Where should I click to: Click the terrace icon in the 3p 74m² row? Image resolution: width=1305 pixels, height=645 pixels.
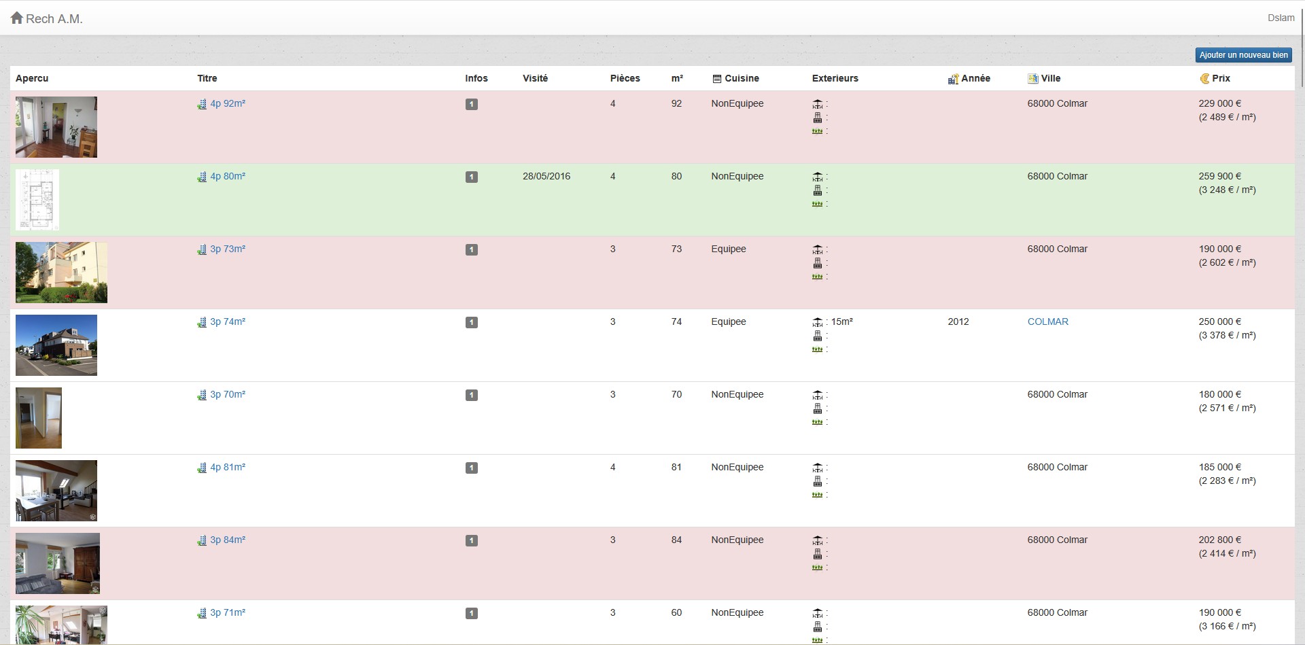(x=818, y=322)
